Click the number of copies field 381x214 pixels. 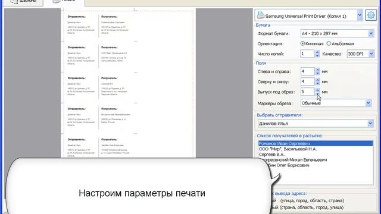coord(307,53)
